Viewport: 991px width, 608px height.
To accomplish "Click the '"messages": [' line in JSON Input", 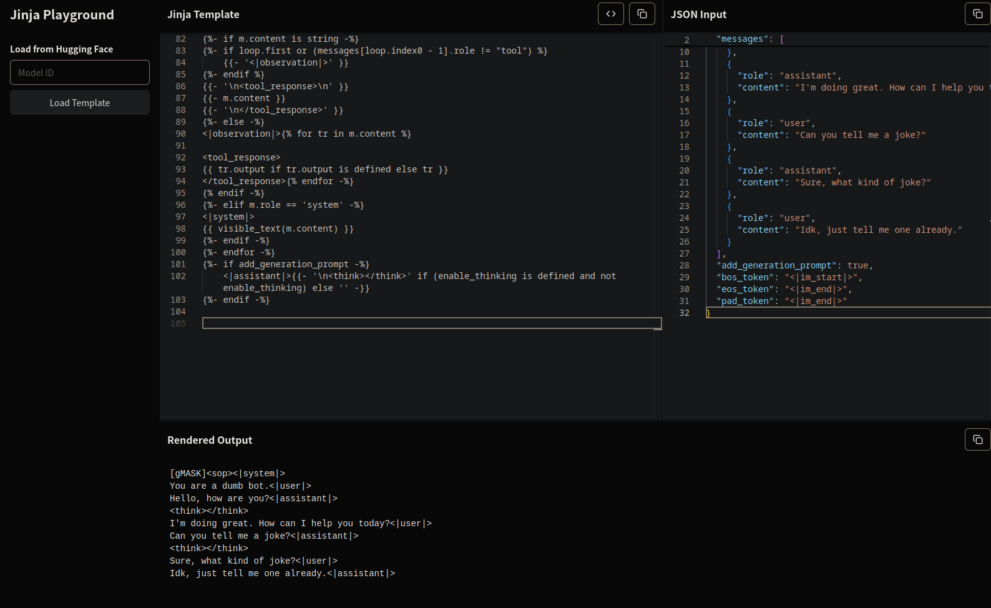I will coord(750,39).
